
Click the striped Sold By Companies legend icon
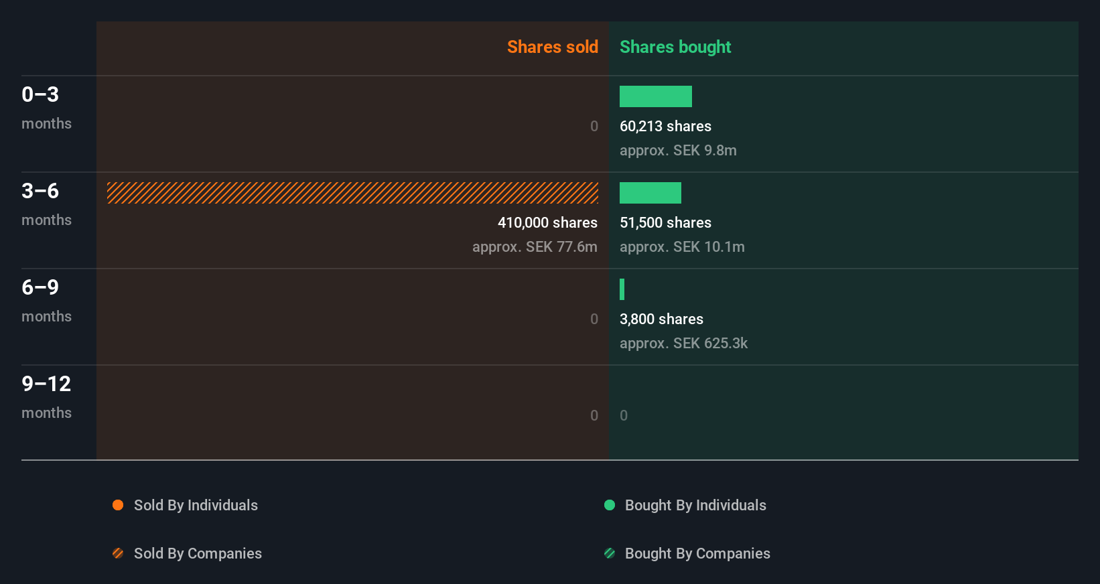pyautogui.click(x=118, y=553)
